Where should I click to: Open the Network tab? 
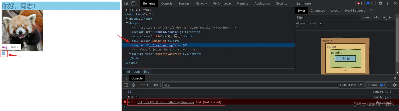point(201,3)
